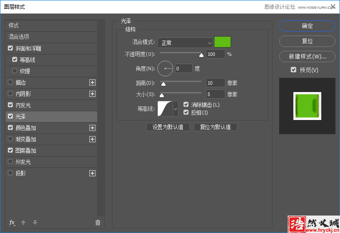Uncheck the 等高线 sub-option checkbox
Viewport: 340px width, 233px height.
click(x=15, y=59)
